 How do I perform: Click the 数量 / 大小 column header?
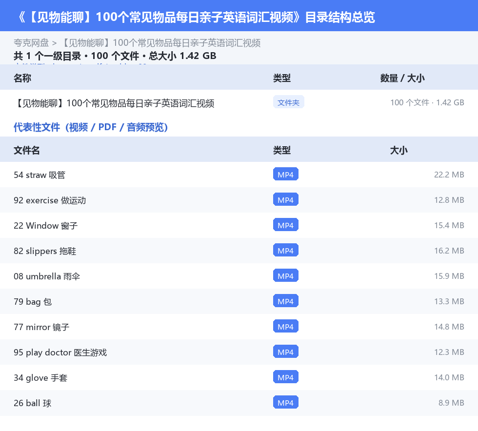click(x=402, y=78)
